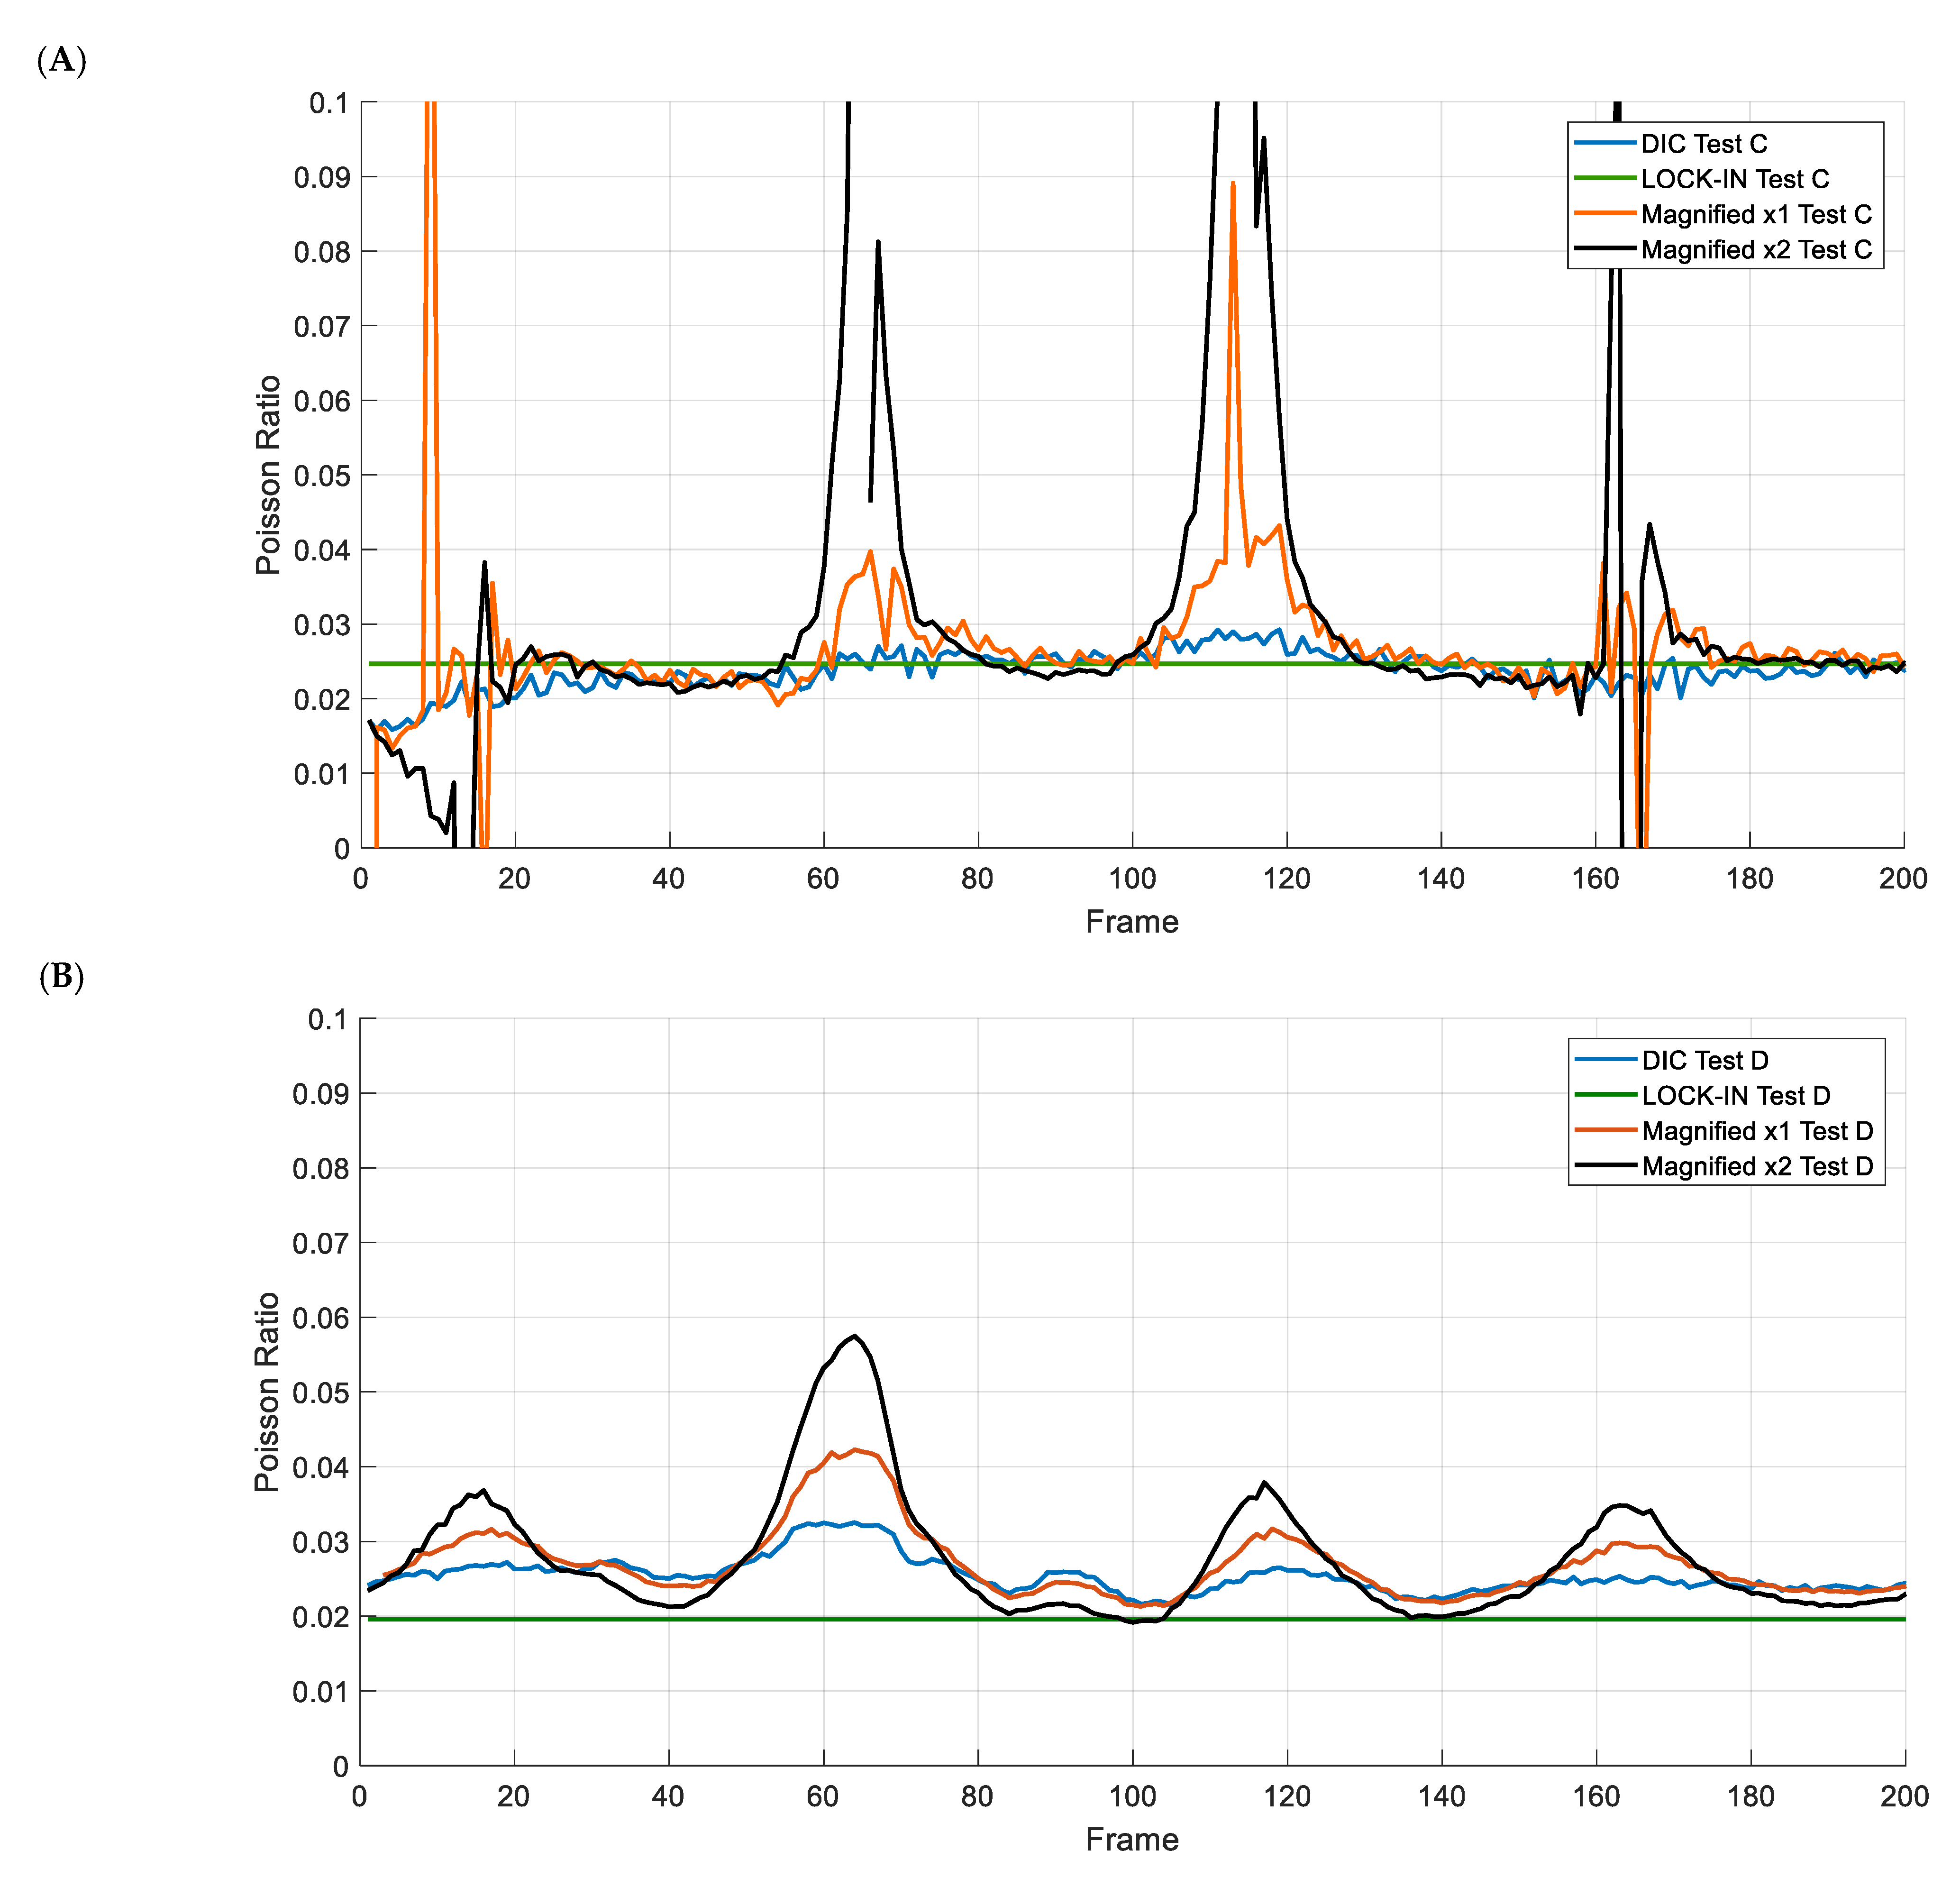Click the Poisson Ratio axis title in plot B
This screenshot has height=1878, width=1960.
(267, 1392)
